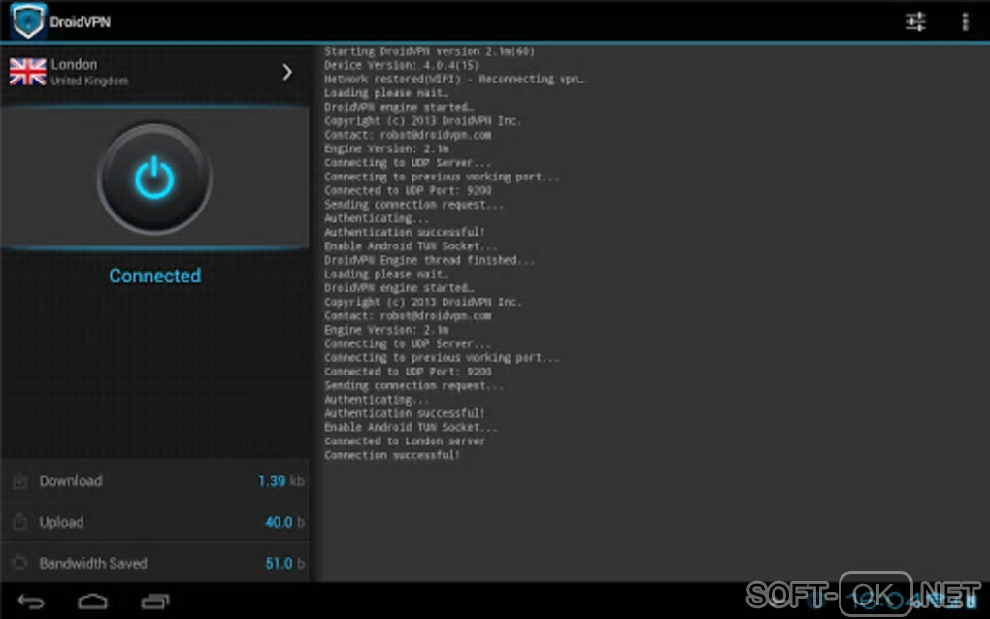Select the Bandwidth Saved label
The height and width of the screenshot is (619, 990).
(x=93, y=563)
